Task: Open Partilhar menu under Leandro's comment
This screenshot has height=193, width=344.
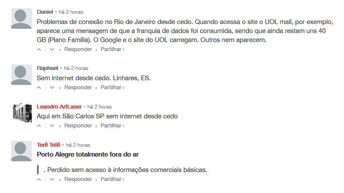Action: coord(112,126)
